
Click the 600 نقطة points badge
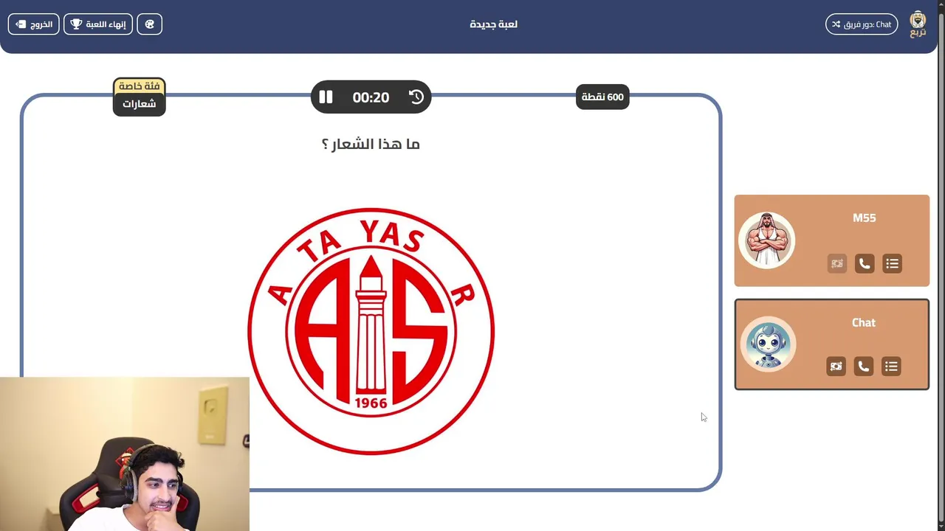click(x=602, y=97)
